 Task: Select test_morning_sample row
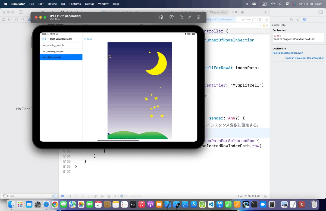61,45
